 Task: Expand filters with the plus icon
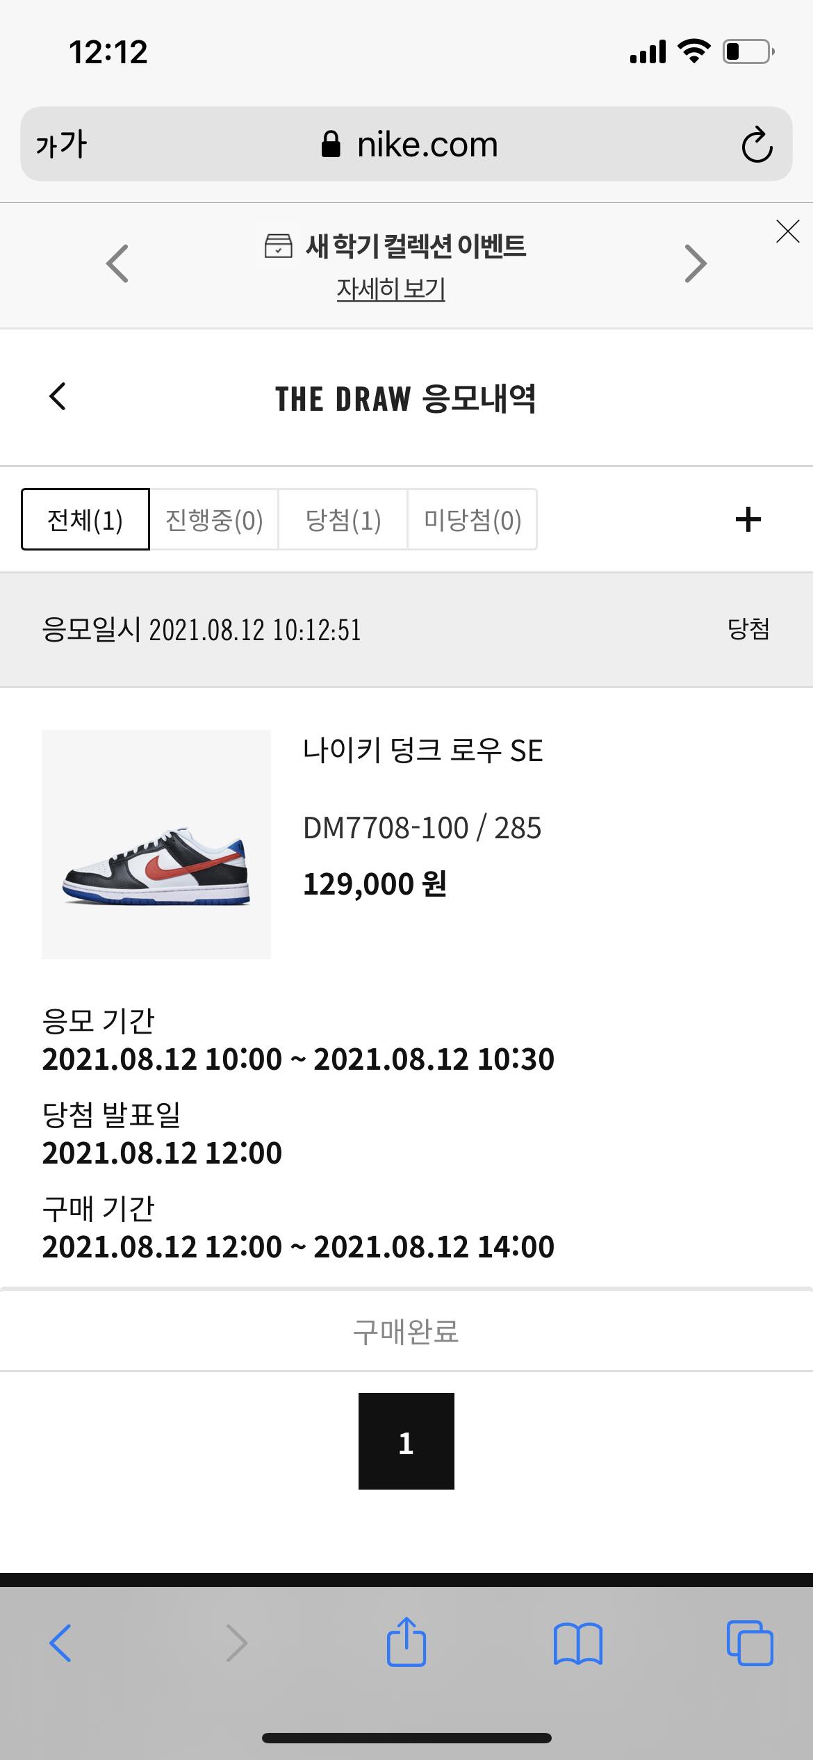pos(748,519)
